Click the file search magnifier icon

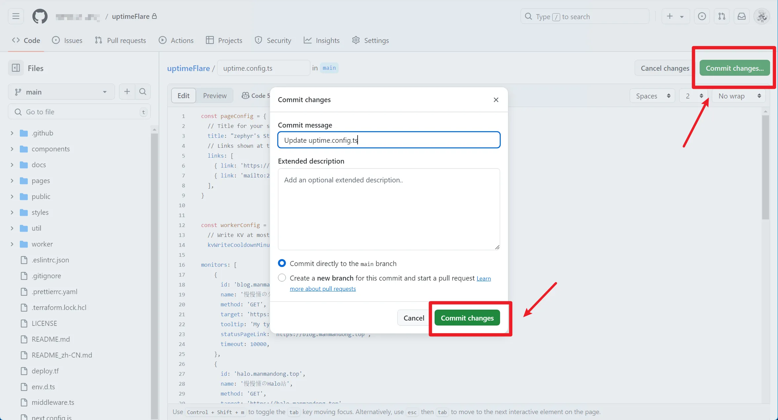(143, 92)
